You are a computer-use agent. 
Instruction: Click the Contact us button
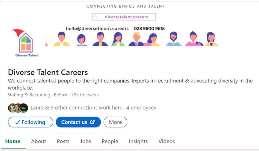78,122
